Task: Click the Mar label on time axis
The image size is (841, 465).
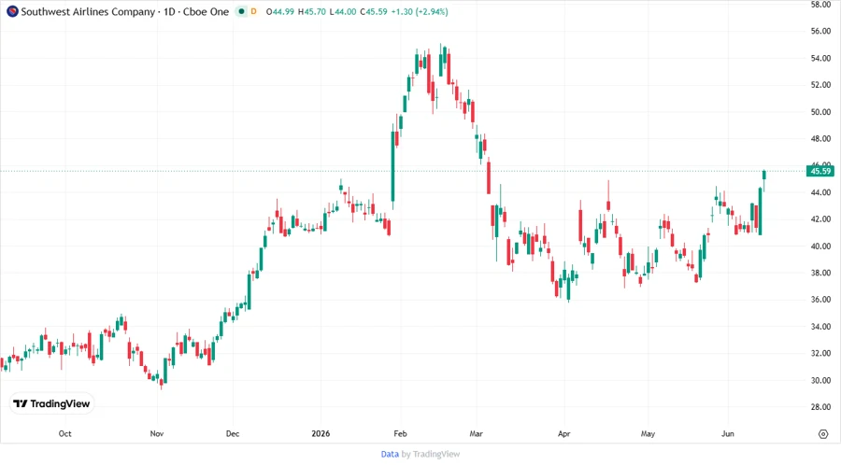Action: [477, 433]
